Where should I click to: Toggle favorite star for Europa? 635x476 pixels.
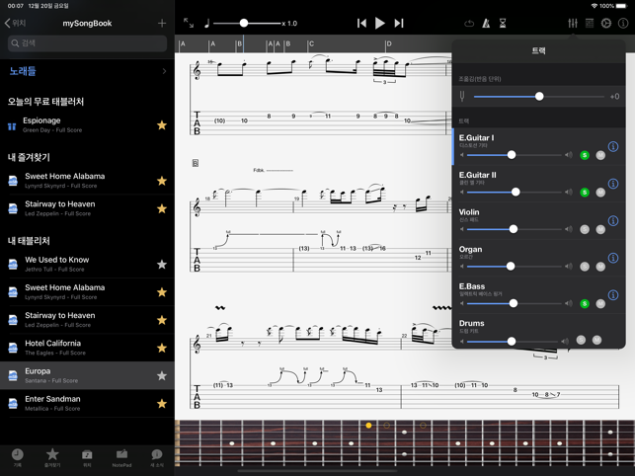click(x=162, y=376)
